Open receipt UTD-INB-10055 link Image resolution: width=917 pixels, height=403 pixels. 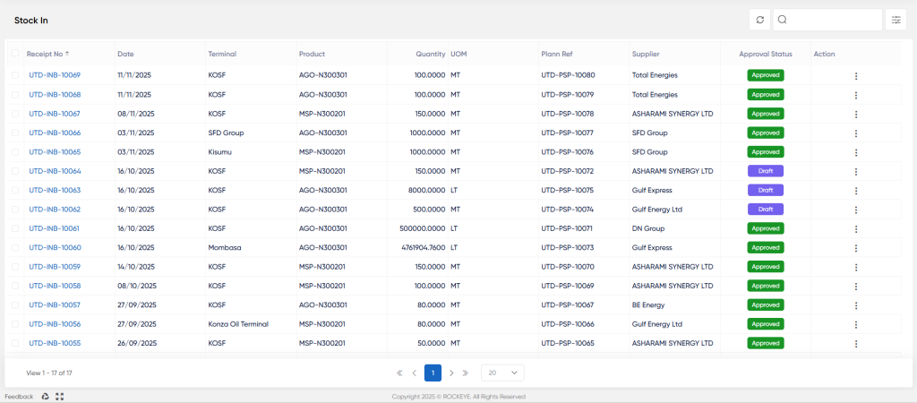[x=55, y=343]
